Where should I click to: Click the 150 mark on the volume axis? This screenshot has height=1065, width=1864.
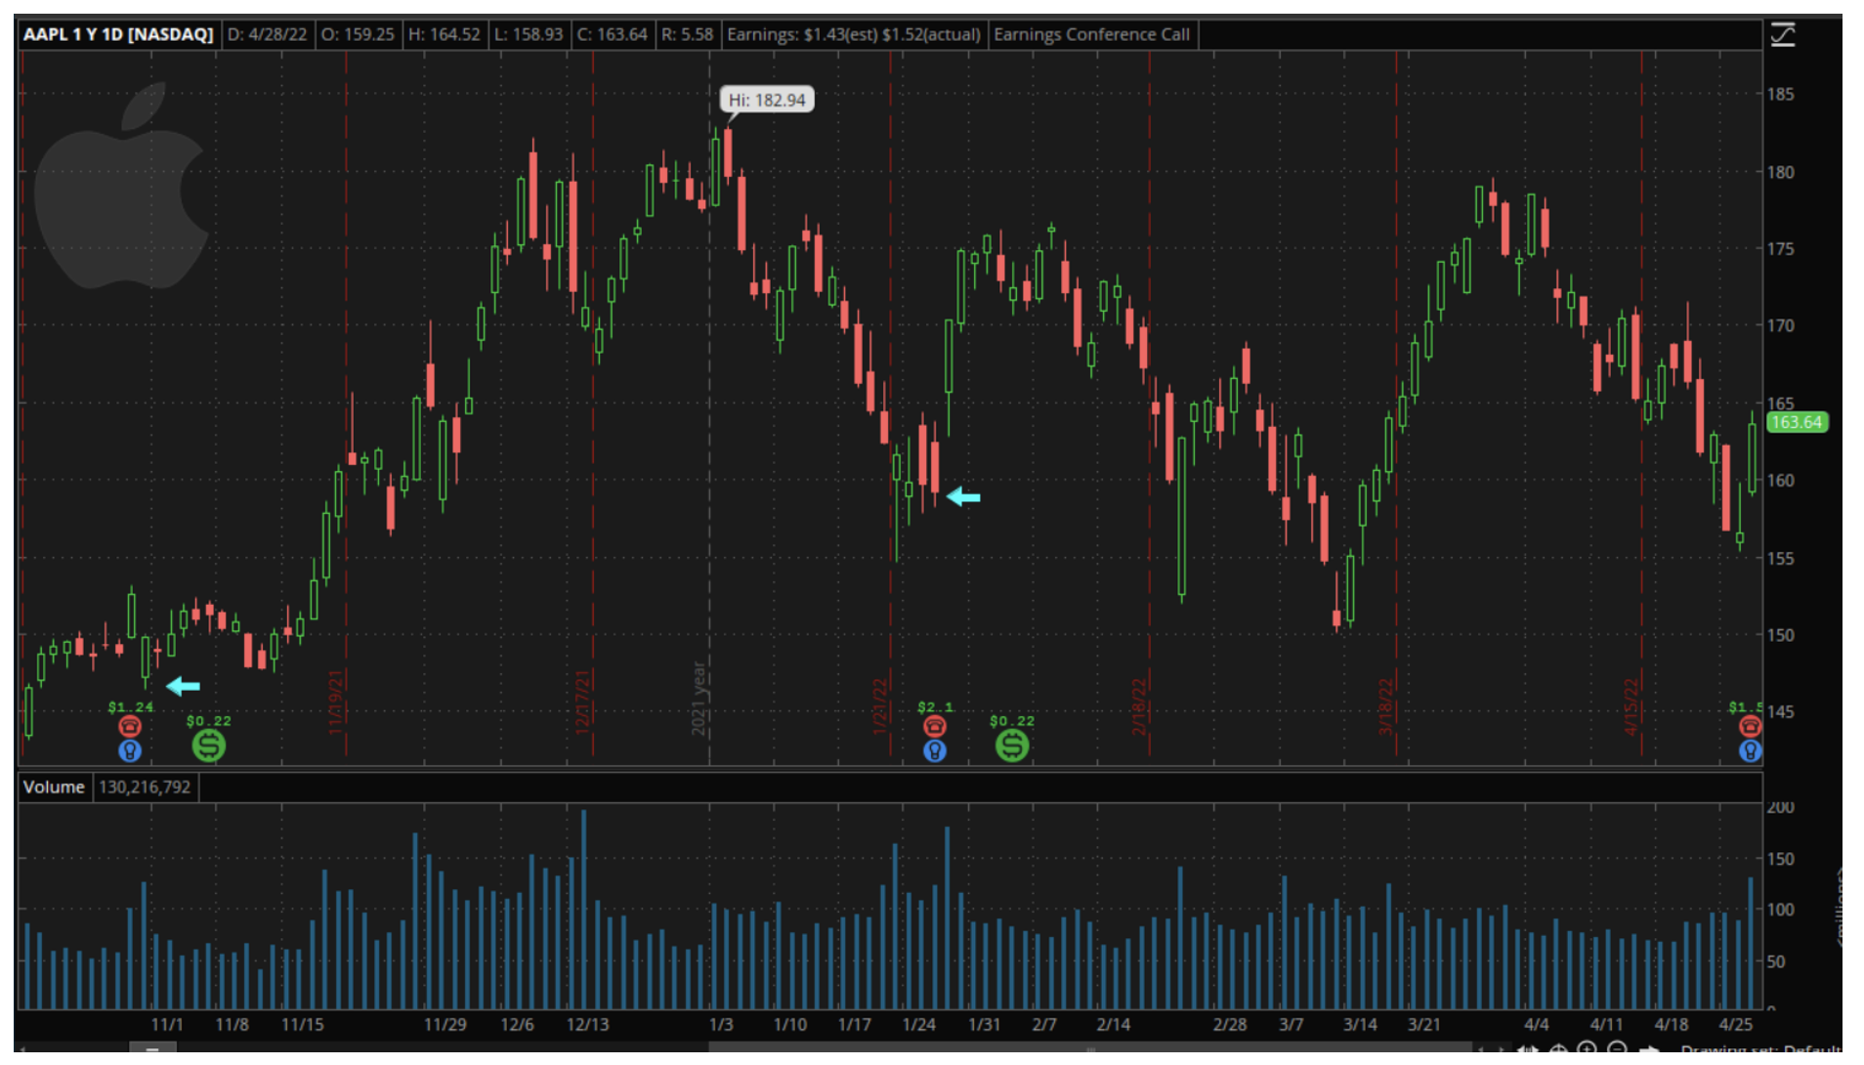tap(1780, 860)
